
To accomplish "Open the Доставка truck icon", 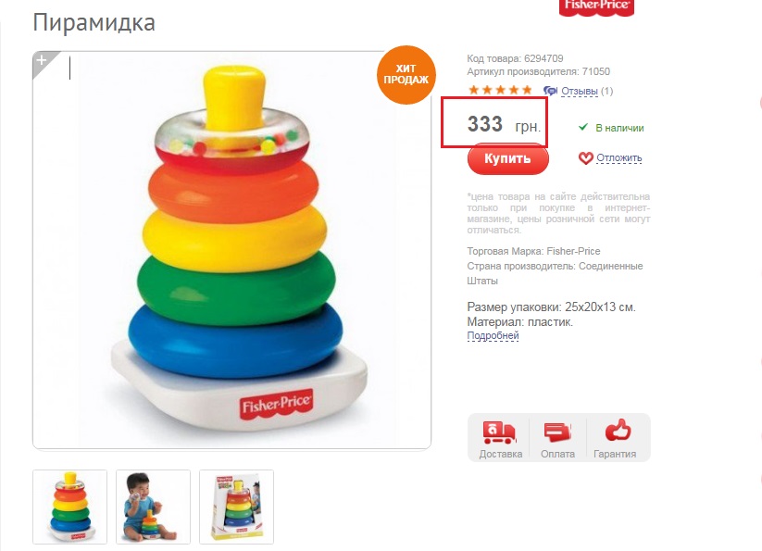I will click(x=499, y=432).
